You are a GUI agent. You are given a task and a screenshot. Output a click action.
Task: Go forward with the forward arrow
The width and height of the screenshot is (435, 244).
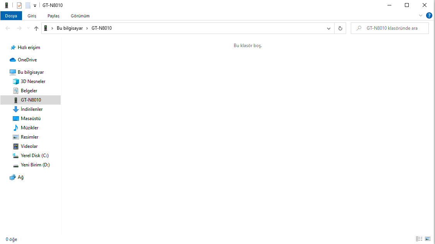click(x=19, y=28)
